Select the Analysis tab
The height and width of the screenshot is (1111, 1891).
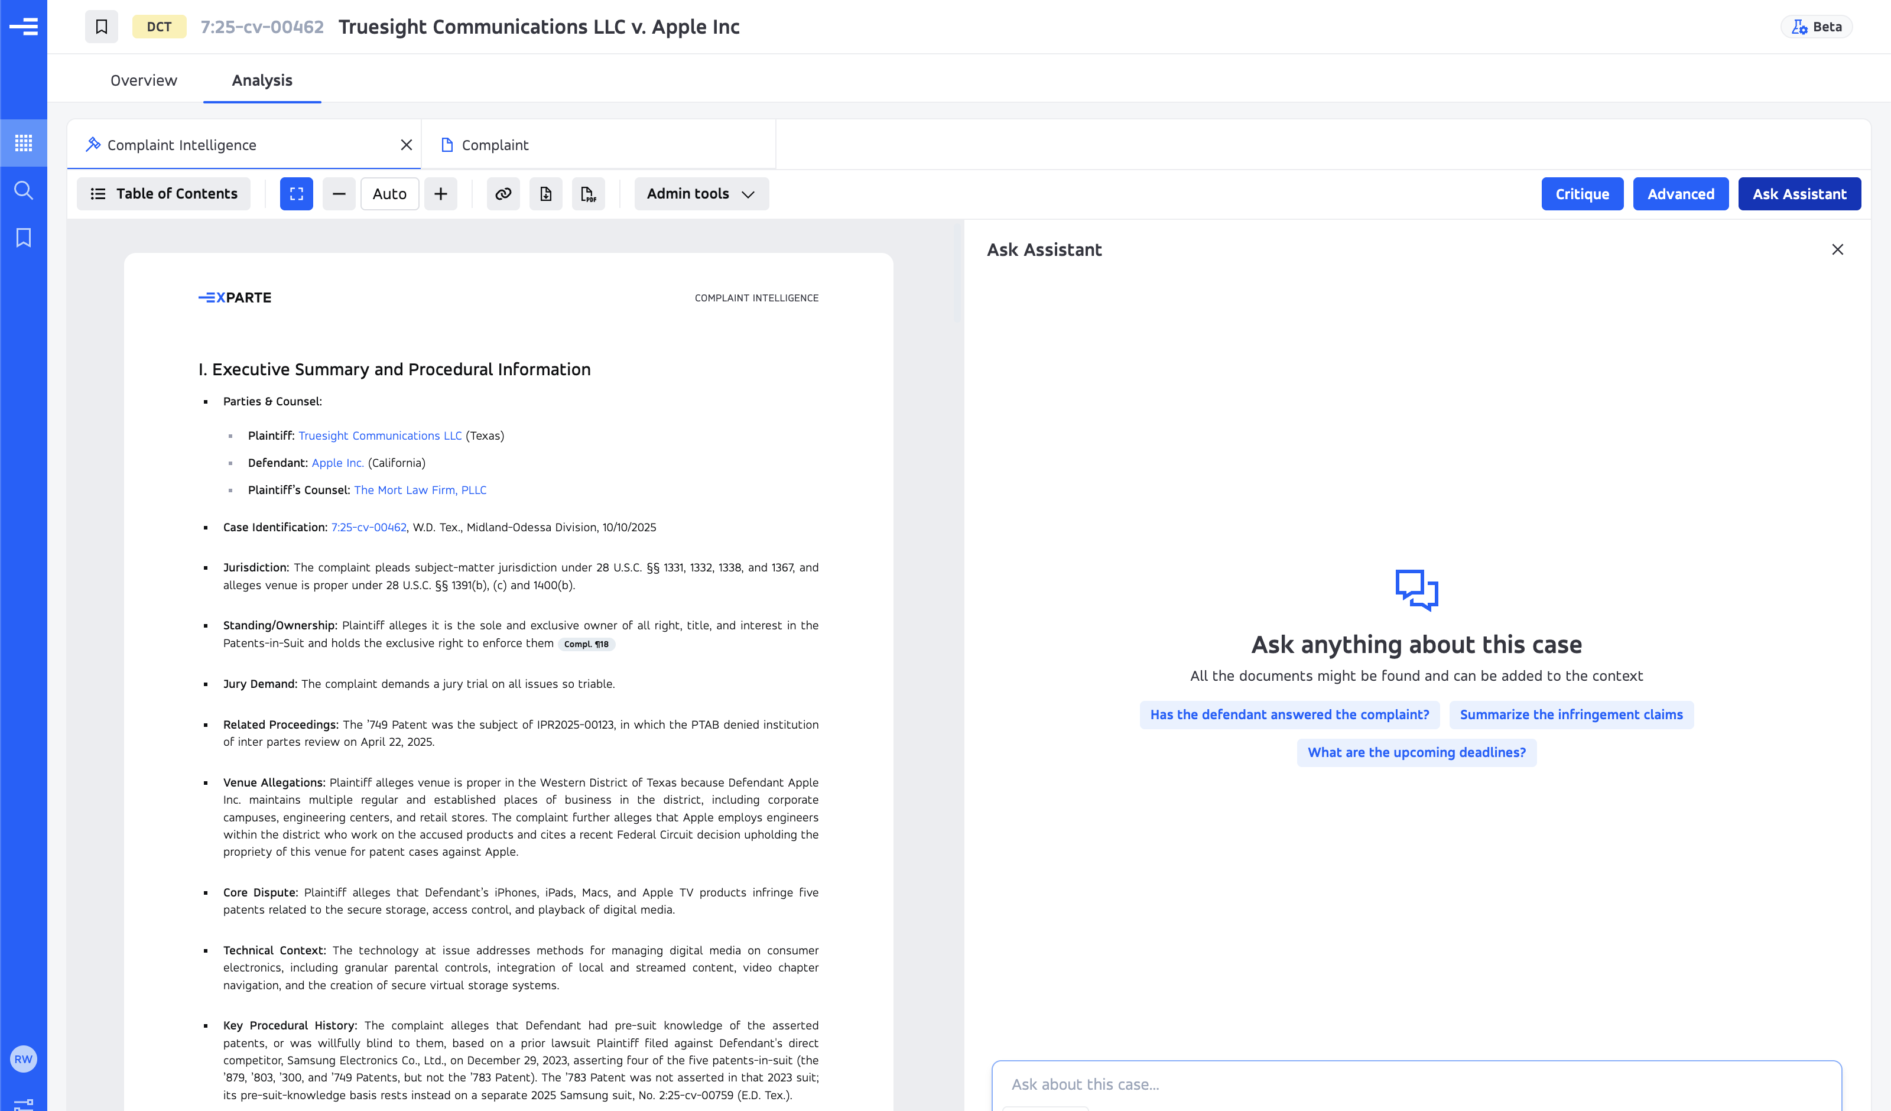pos(262,80)
